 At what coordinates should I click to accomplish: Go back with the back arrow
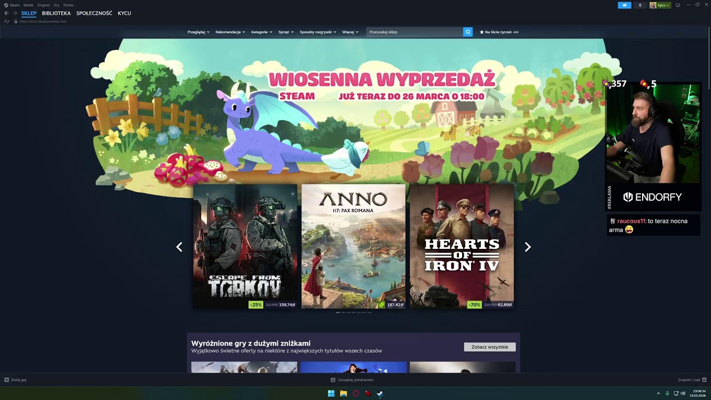(x=7, y=13)
